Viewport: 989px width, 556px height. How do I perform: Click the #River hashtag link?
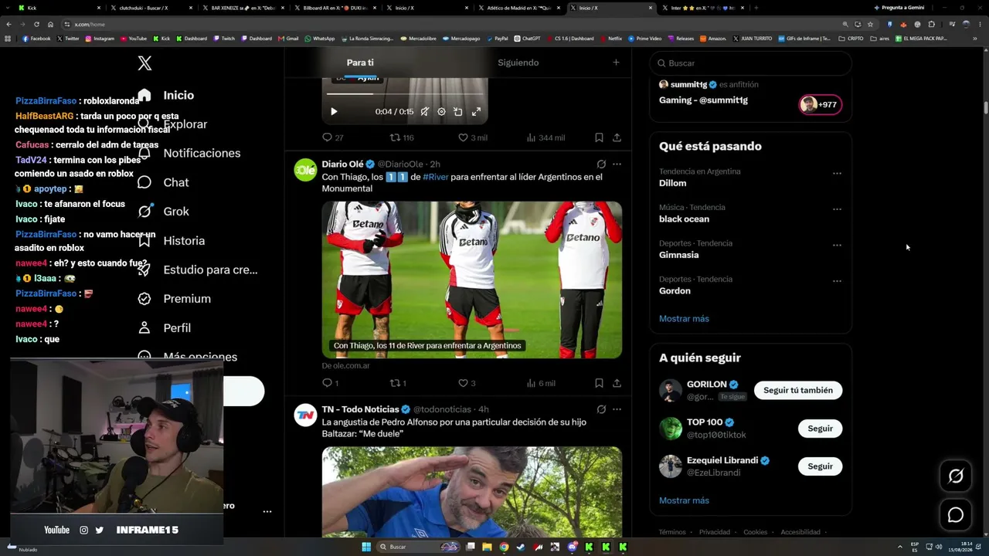tap(436, 177)
